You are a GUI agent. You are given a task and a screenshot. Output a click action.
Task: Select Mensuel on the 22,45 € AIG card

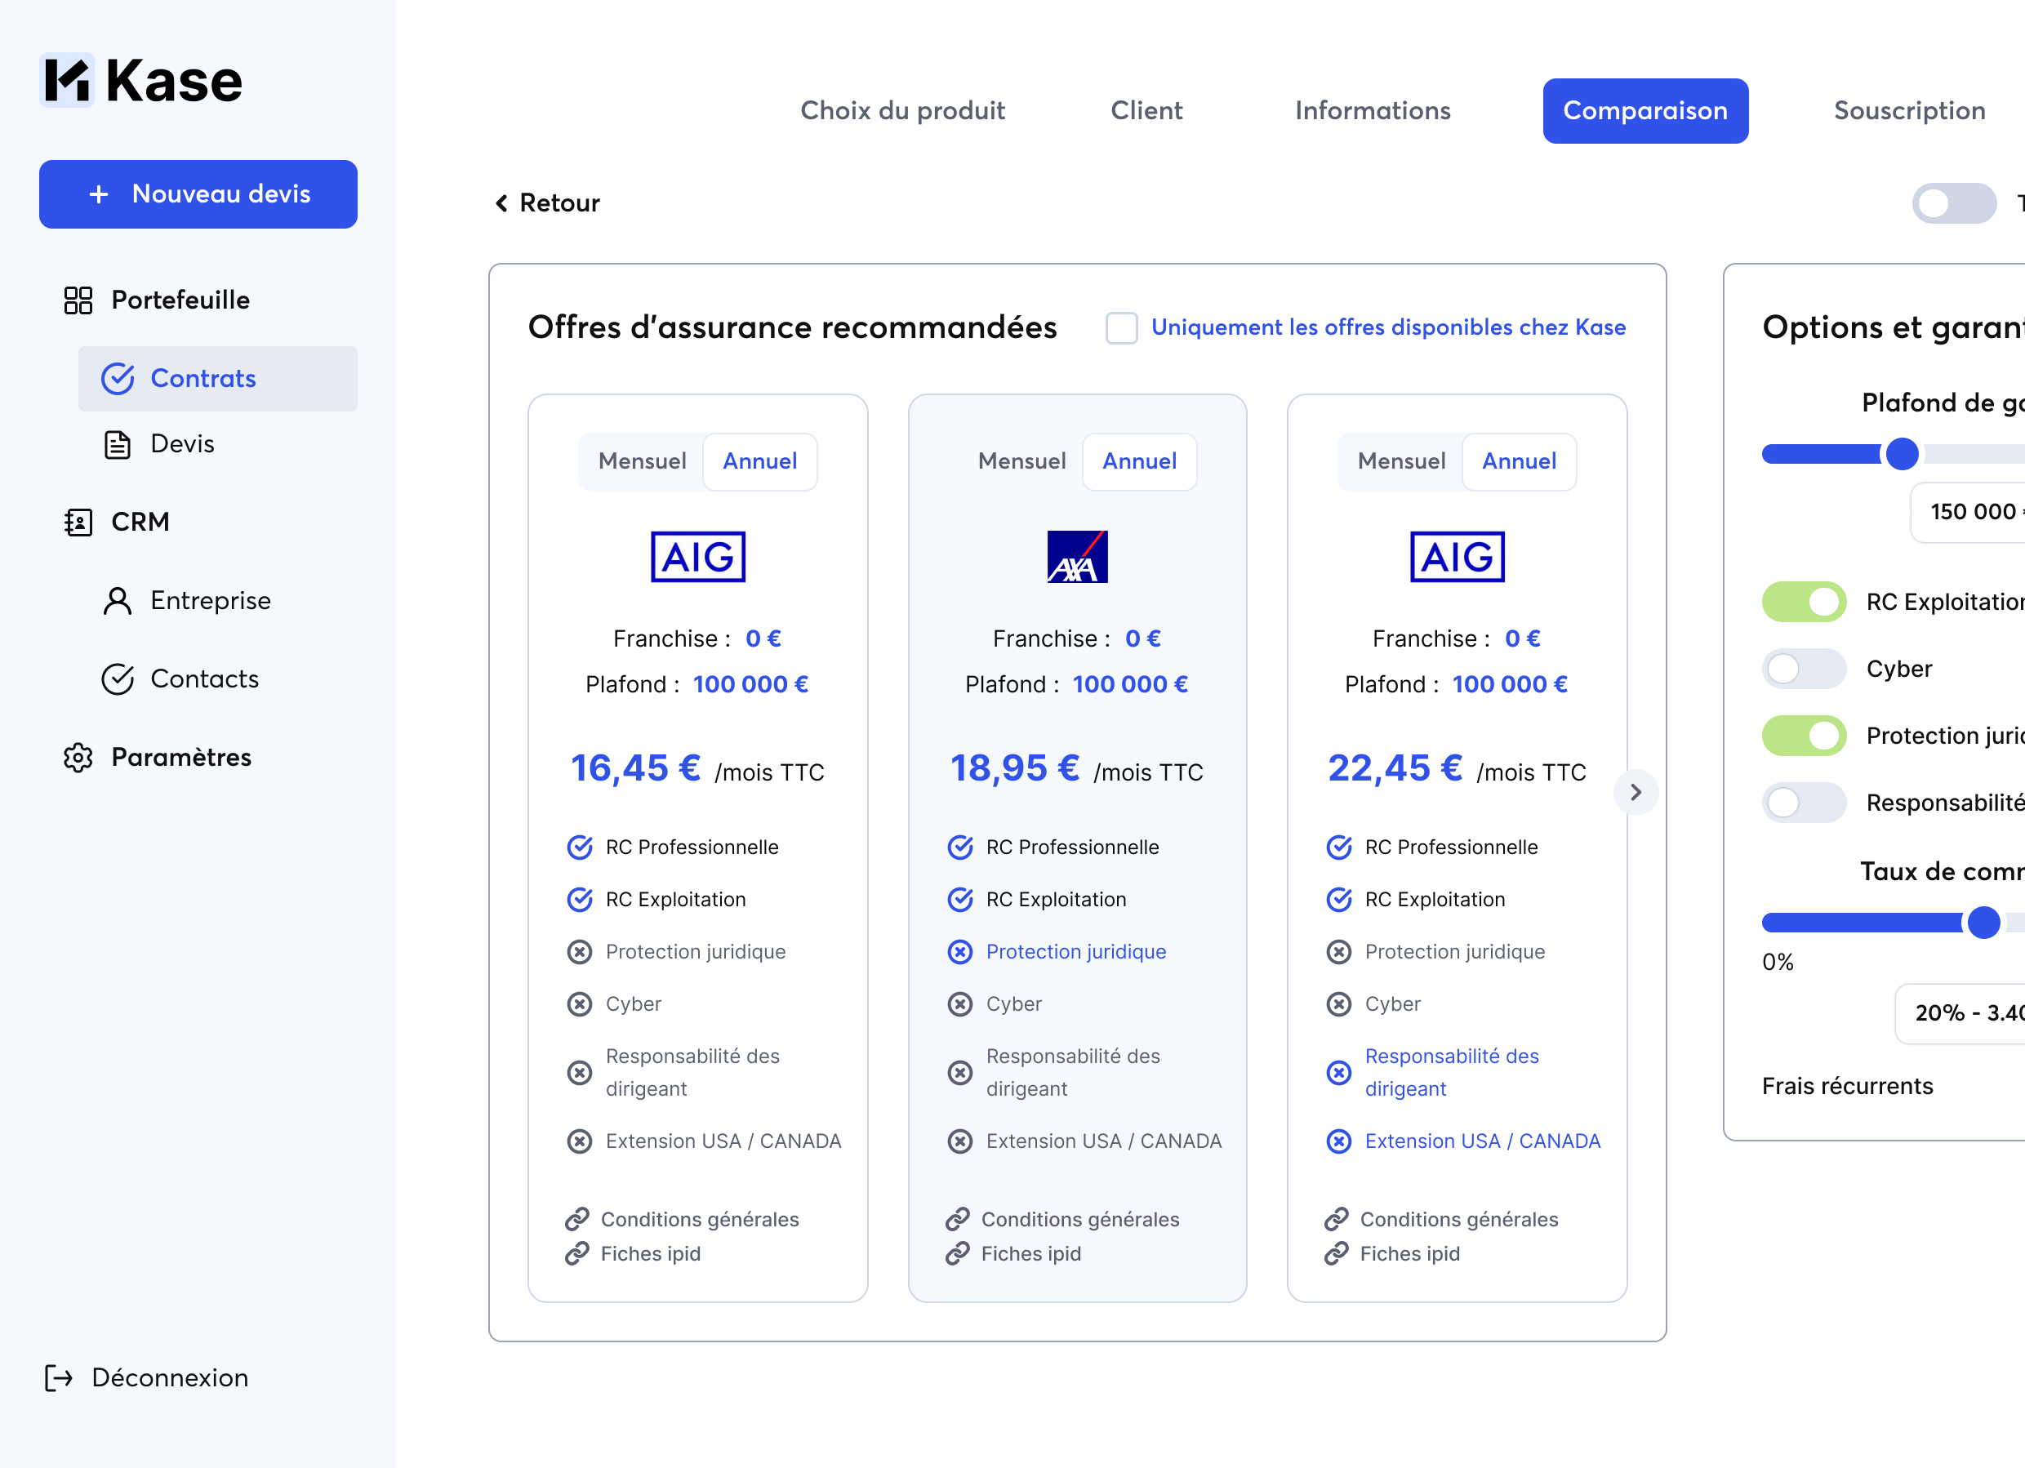(1401, 461)
